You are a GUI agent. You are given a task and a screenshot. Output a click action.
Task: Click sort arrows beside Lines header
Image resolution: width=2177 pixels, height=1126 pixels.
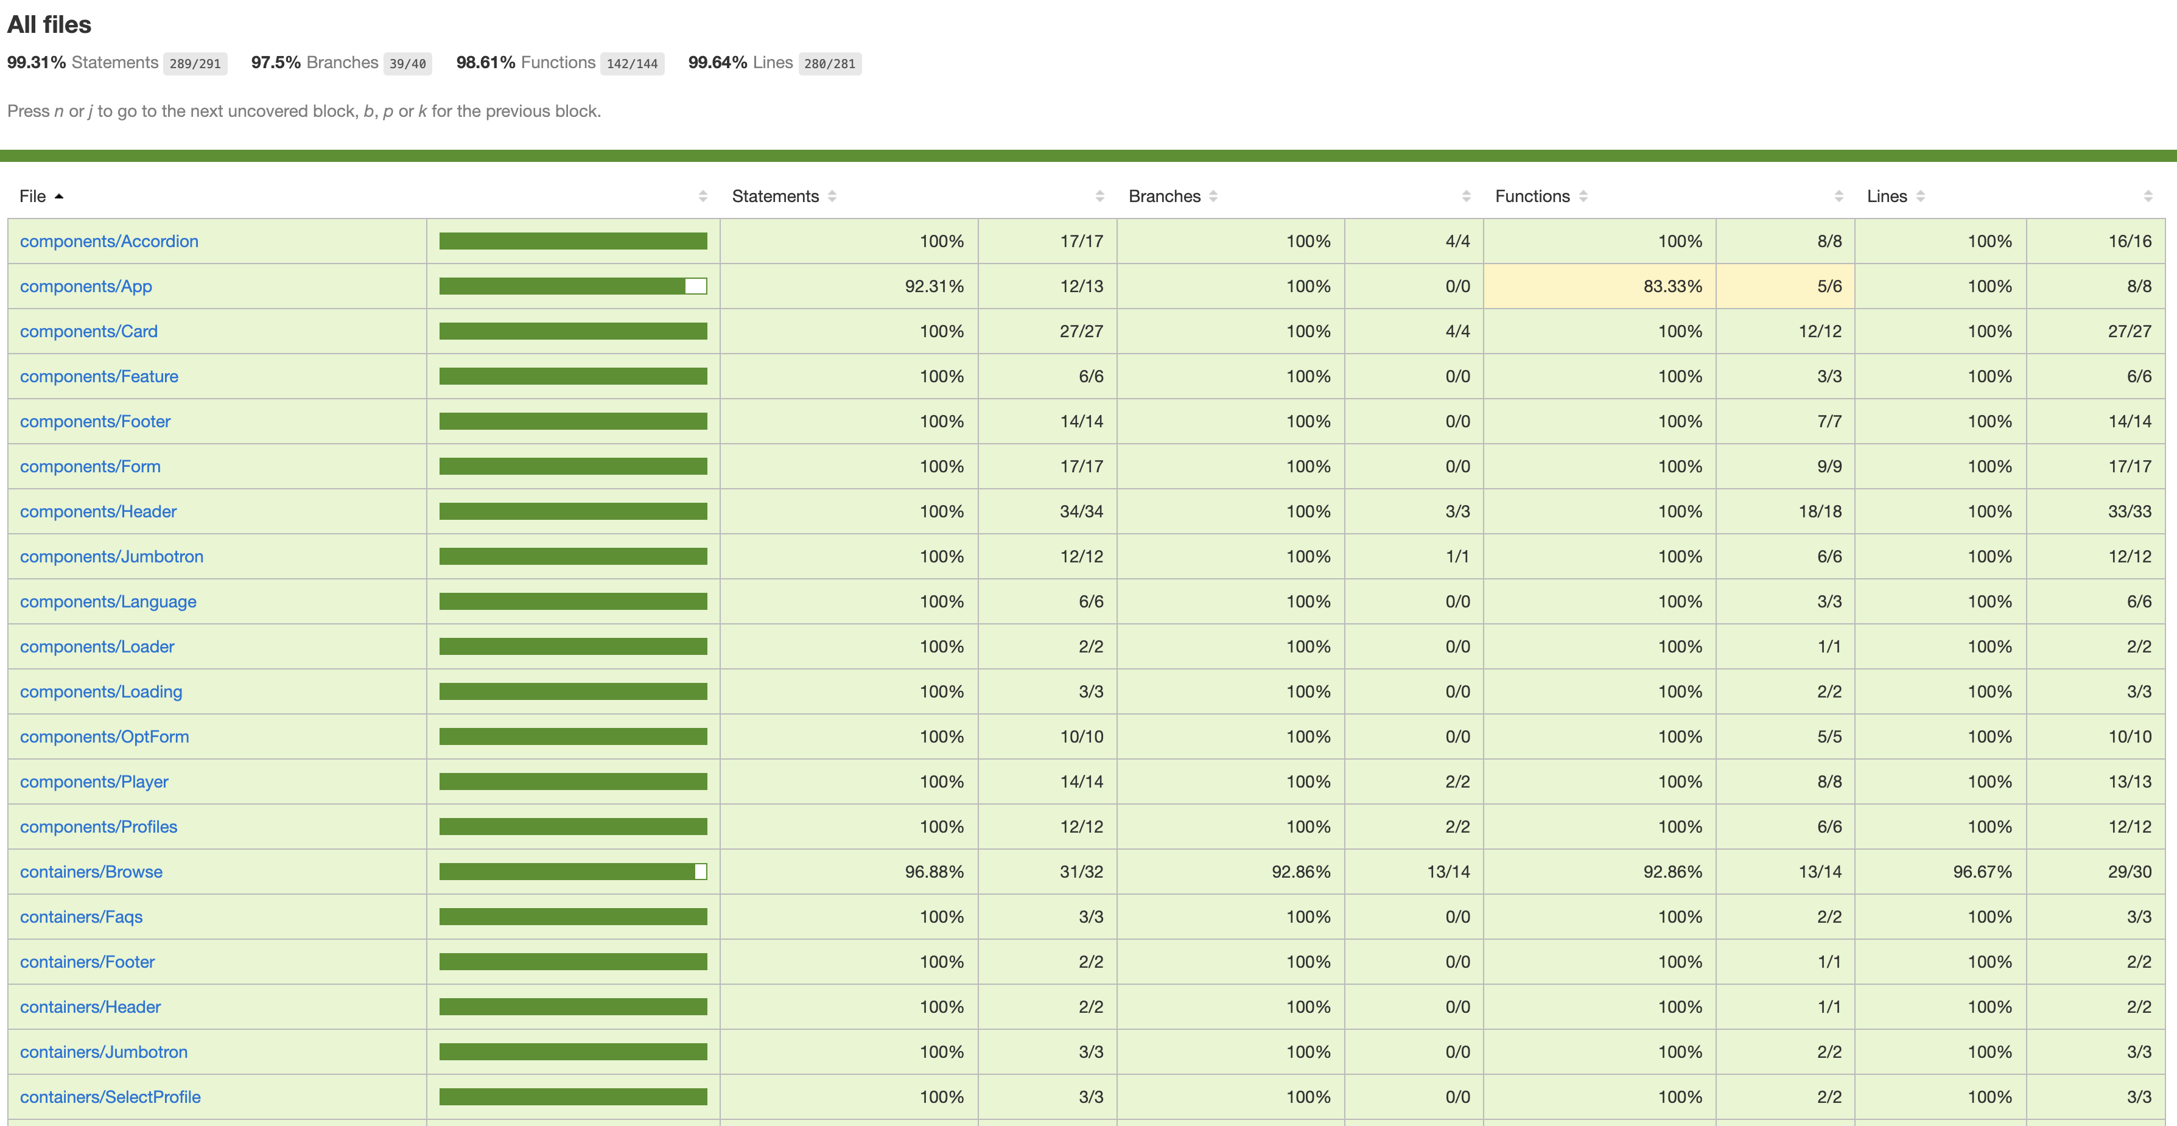tap(1921, 197)
